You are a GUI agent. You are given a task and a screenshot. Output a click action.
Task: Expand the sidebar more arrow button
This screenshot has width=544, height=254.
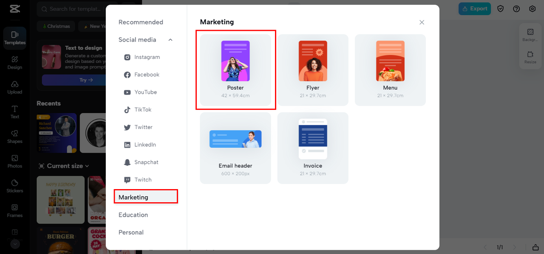(x=15, y=244)
